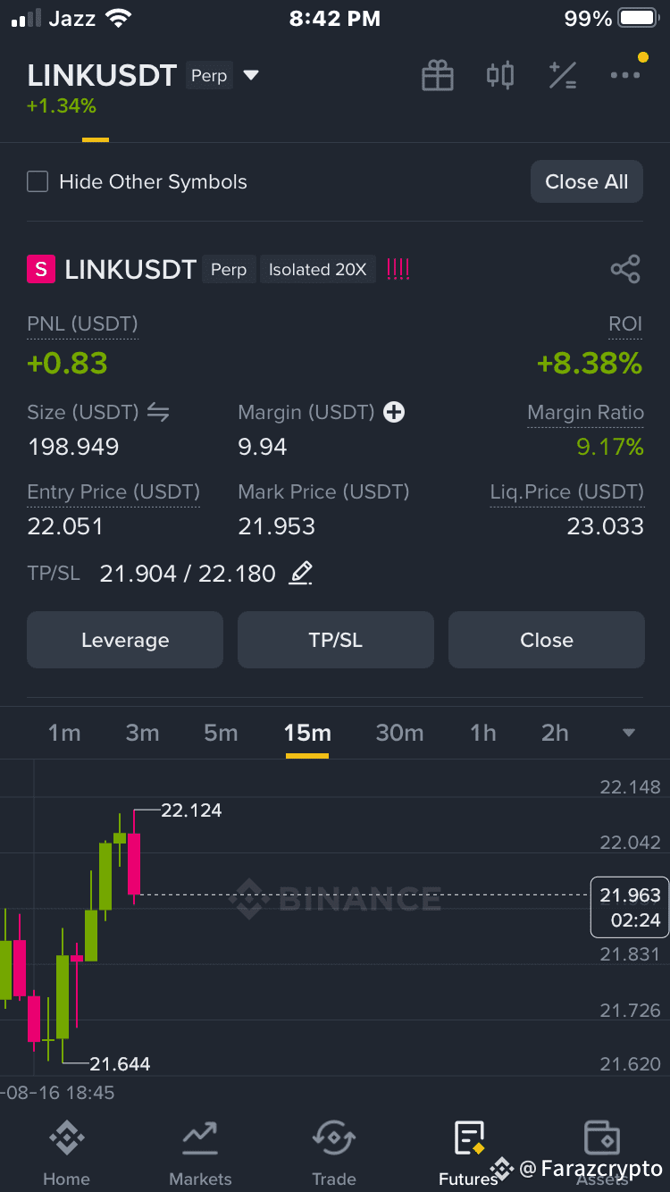The height and width of the screenshot is (1192, 670).
Task: Select the 5m chart interval
Action: click(221, 733)
